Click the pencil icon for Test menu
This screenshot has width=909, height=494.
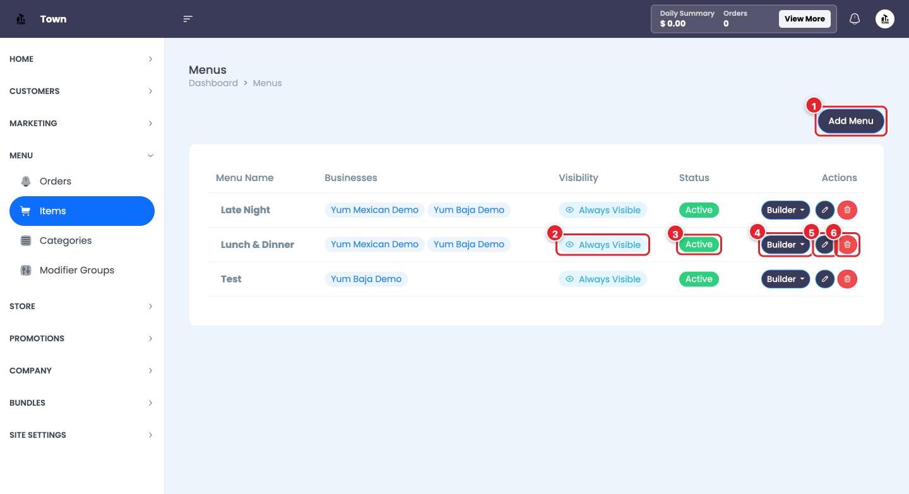[825, 279]
